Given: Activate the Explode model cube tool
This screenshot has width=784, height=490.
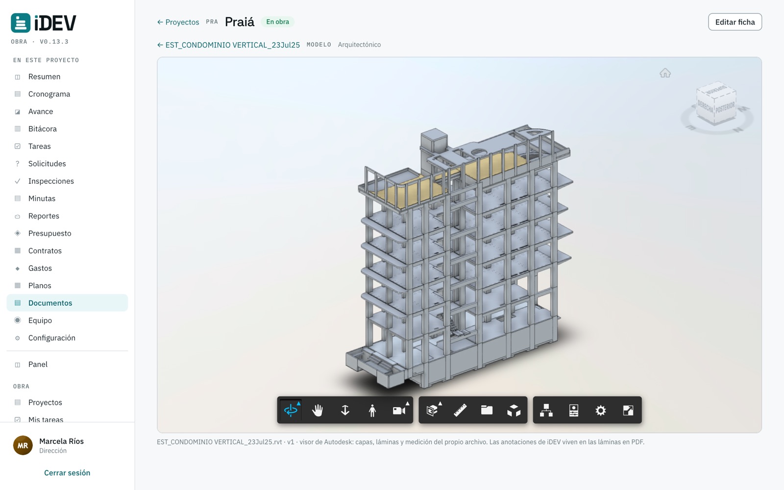Looking at the screenshot, I should (x=514, y=410).
